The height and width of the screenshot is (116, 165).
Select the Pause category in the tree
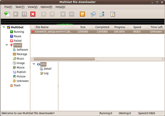pos(16,36)
